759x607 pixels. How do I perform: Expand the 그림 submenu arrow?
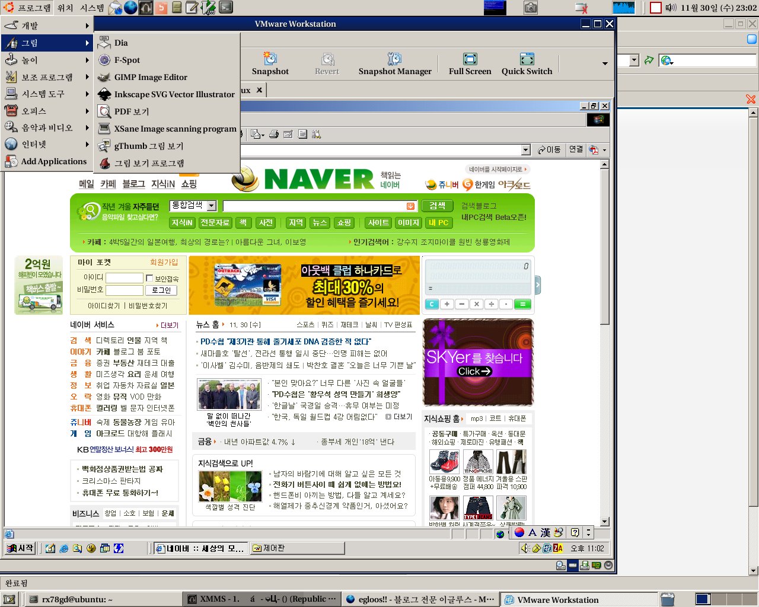tap(87, 43)
